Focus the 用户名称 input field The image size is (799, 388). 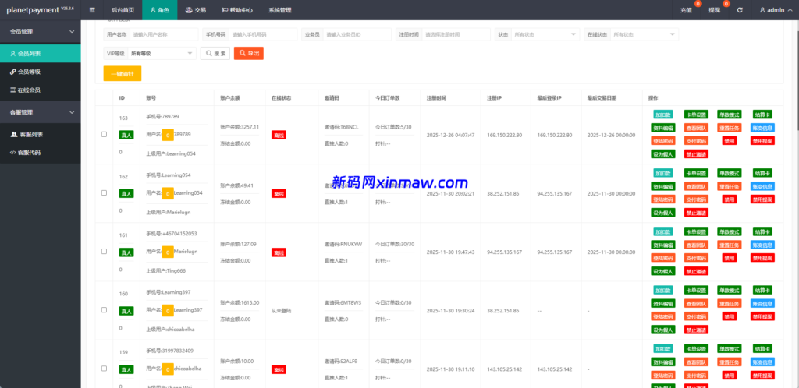pyautogui.click(x=164, y=34)
